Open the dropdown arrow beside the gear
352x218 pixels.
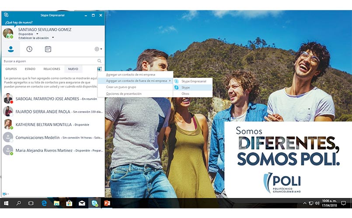click(101, 49)
